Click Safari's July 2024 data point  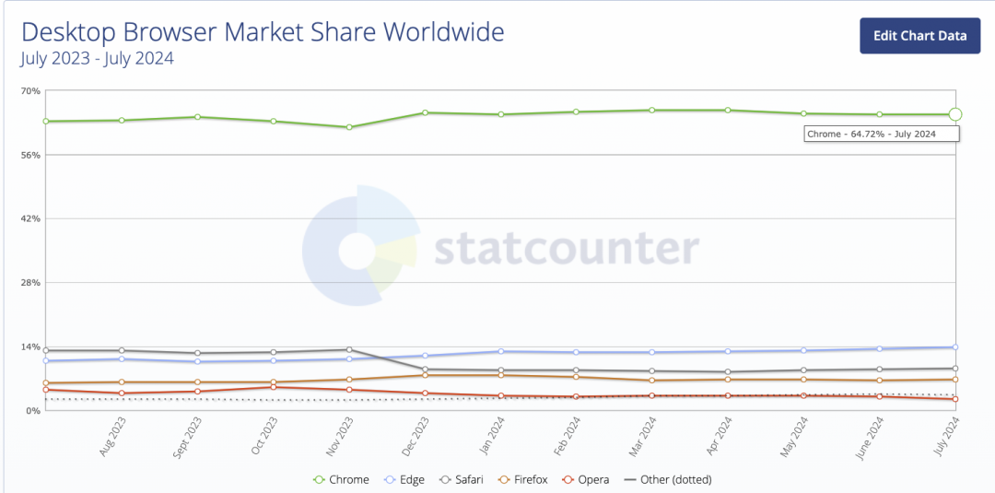[x=955, y=369]
